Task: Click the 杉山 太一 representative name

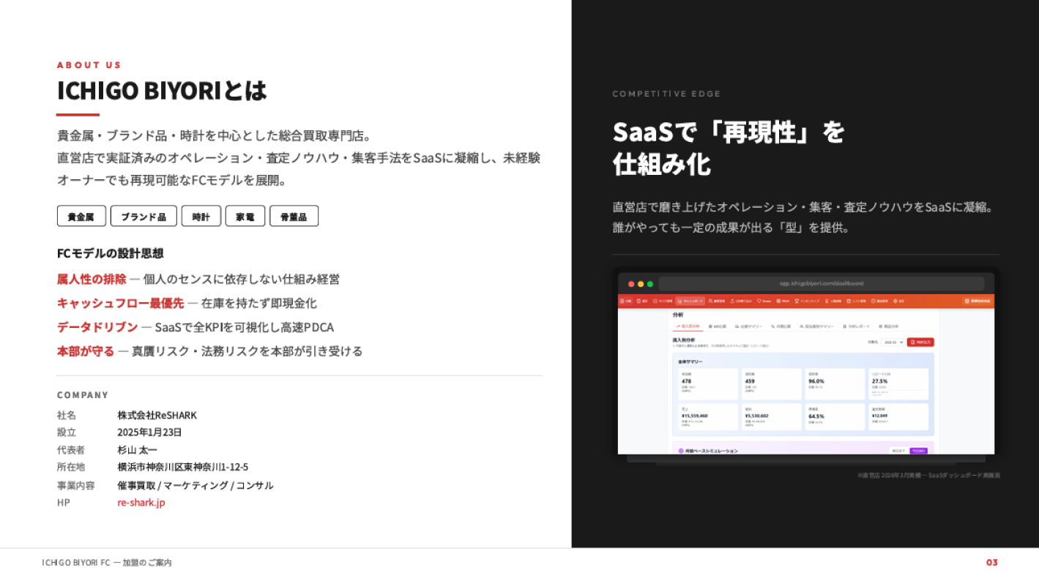Action: pyautogui.click(x=137, y=450)
